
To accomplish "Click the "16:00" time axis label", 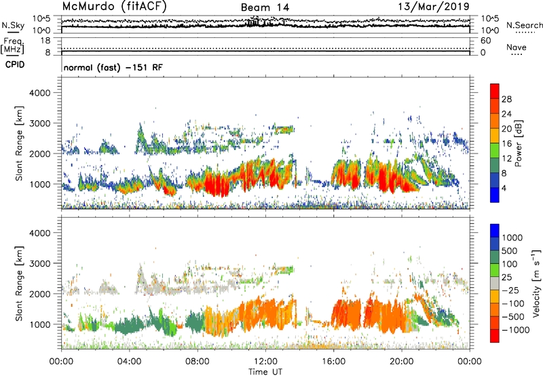I will [333, 362].
